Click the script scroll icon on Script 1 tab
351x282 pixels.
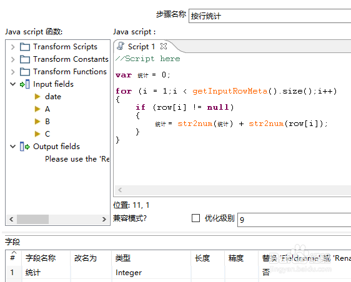point(121,46)
